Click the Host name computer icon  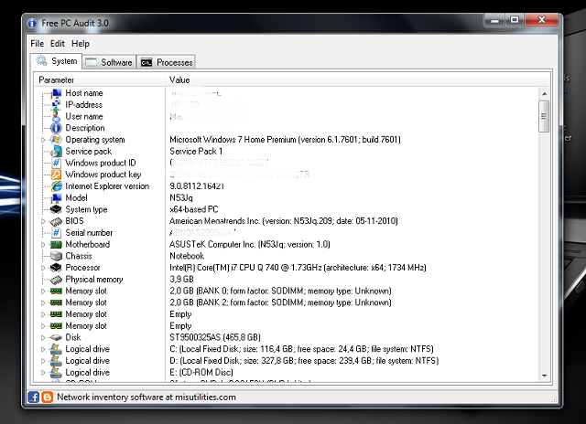56,93
